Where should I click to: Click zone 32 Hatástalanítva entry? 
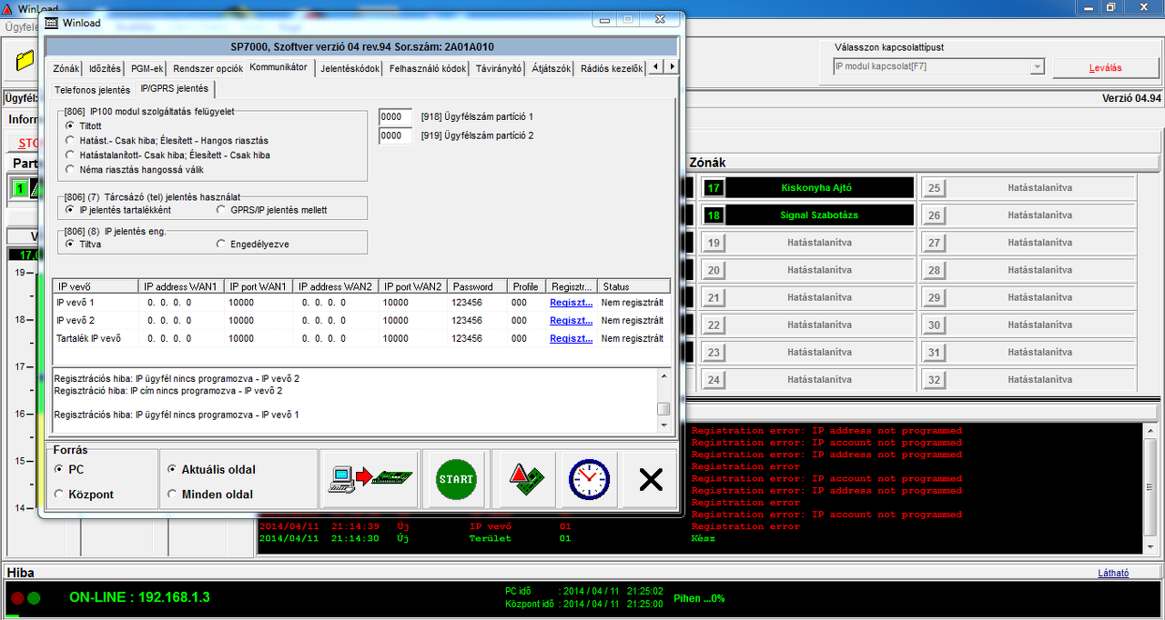click(x=1039, y=379)
